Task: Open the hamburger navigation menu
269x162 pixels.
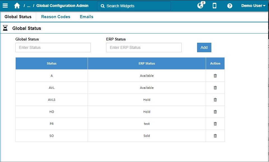Action: coord(5,6)
